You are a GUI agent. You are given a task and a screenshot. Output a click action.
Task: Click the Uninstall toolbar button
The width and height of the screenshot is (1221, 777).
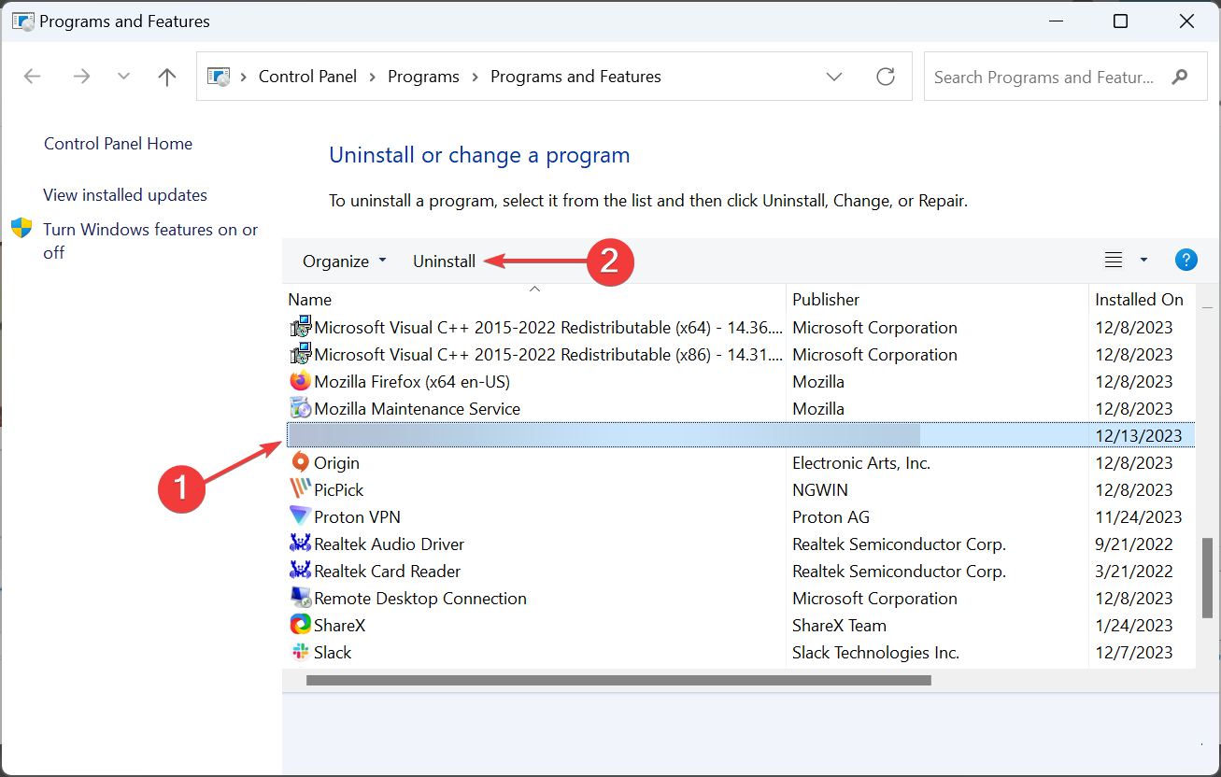(x=444, y=261)
